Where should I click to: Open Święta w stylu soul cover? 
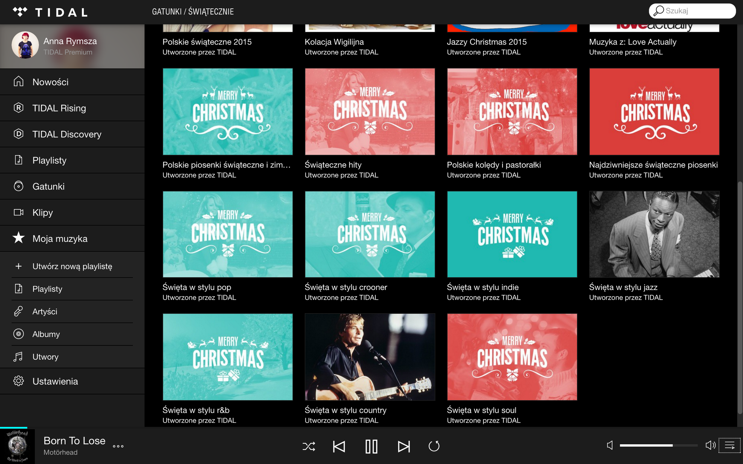pos(512,357)
